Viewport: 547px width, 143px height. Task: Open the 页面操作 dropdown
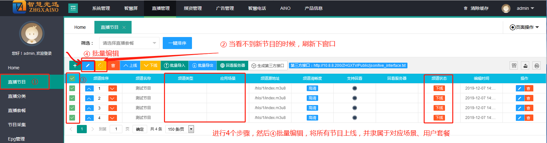point(524,27)
